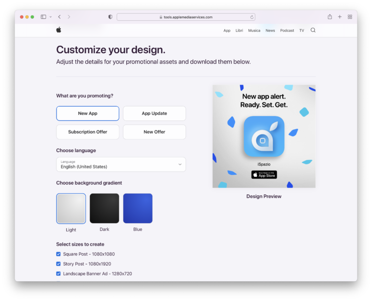Reload the page from the address bar

pos(252,17)
